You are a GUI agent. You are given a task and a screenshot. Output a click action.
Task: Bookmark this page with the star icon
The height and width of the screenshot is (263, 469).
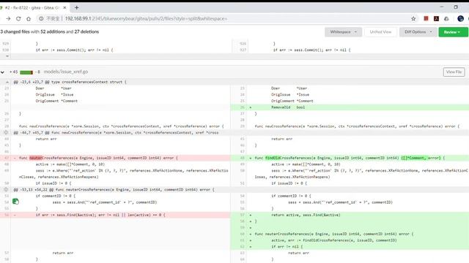[x=413, y=18]
